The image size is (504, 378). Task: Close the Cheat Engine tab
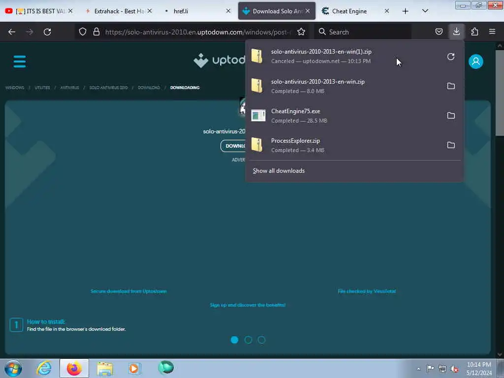[387, 11]
